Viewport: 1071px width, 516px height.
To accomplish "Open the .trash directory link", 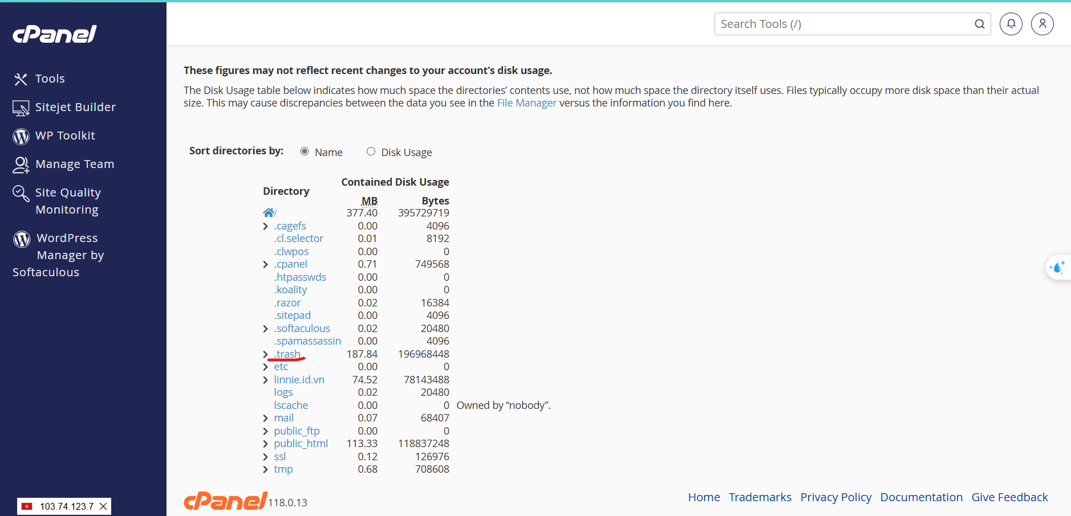I will click(x=287, y=354).
